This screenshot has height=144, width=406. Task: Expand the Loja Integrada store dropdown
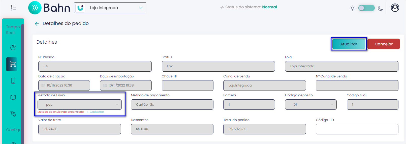point(110,8)
